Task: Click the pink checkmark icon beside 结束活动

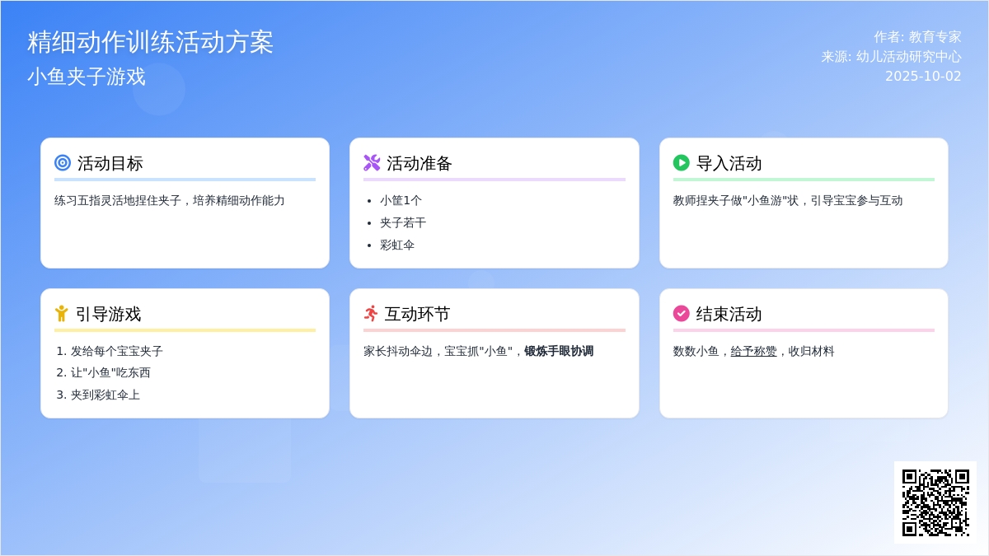Action: (x=681, y=314)
